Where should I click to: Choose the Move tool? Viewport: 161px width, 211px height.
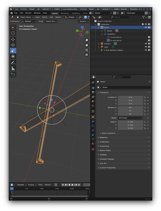click(x=13, y=39)
